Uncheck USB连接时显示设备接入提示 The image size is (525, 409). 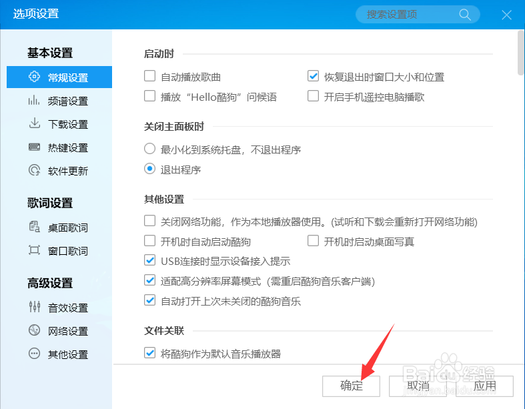coord(149,260)
